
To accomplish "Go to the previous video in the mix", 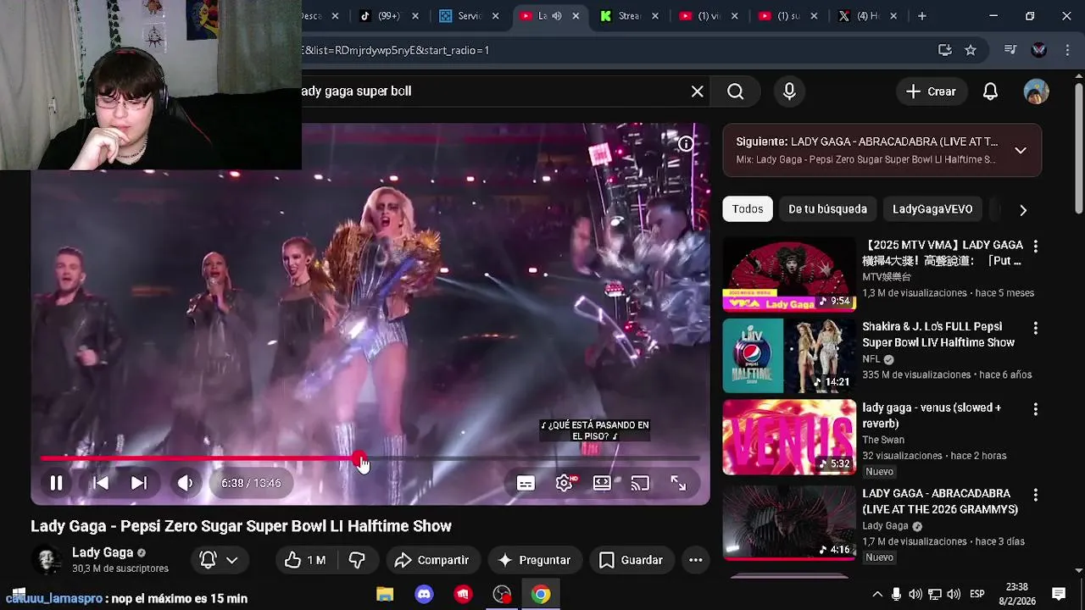I will coord(100,483).
